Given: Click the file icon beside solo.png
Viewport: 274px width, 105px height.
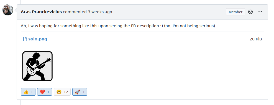Looking at the screenshot, I should coord(25,39).
